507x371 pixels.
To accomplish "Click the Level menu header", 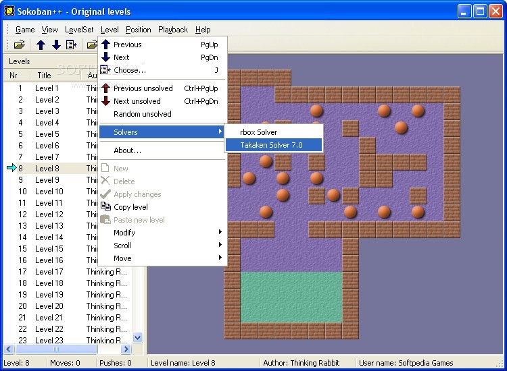I will point(110,30).
